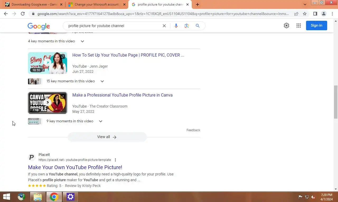This screenshot has width=338, height=202.
Task: Bookmark this page with star icon
Action: [305, 14]
